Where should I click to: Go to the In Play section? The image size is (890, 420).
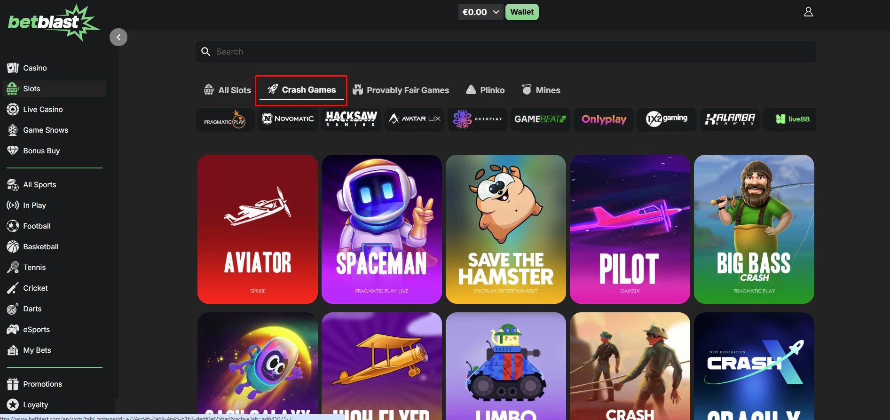55,205
